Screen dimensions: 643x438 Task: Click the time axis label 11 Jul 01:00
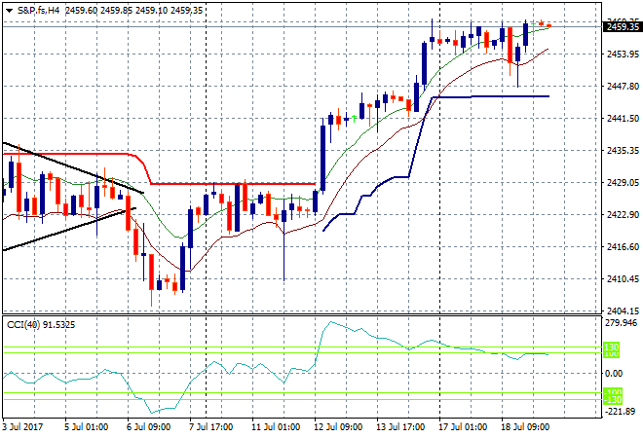[x=276, y=427]
